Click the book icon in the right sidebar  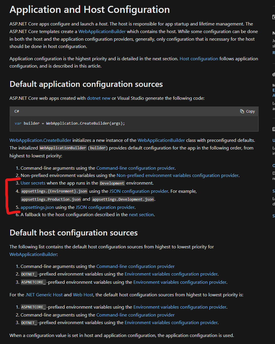click(274, 129)
